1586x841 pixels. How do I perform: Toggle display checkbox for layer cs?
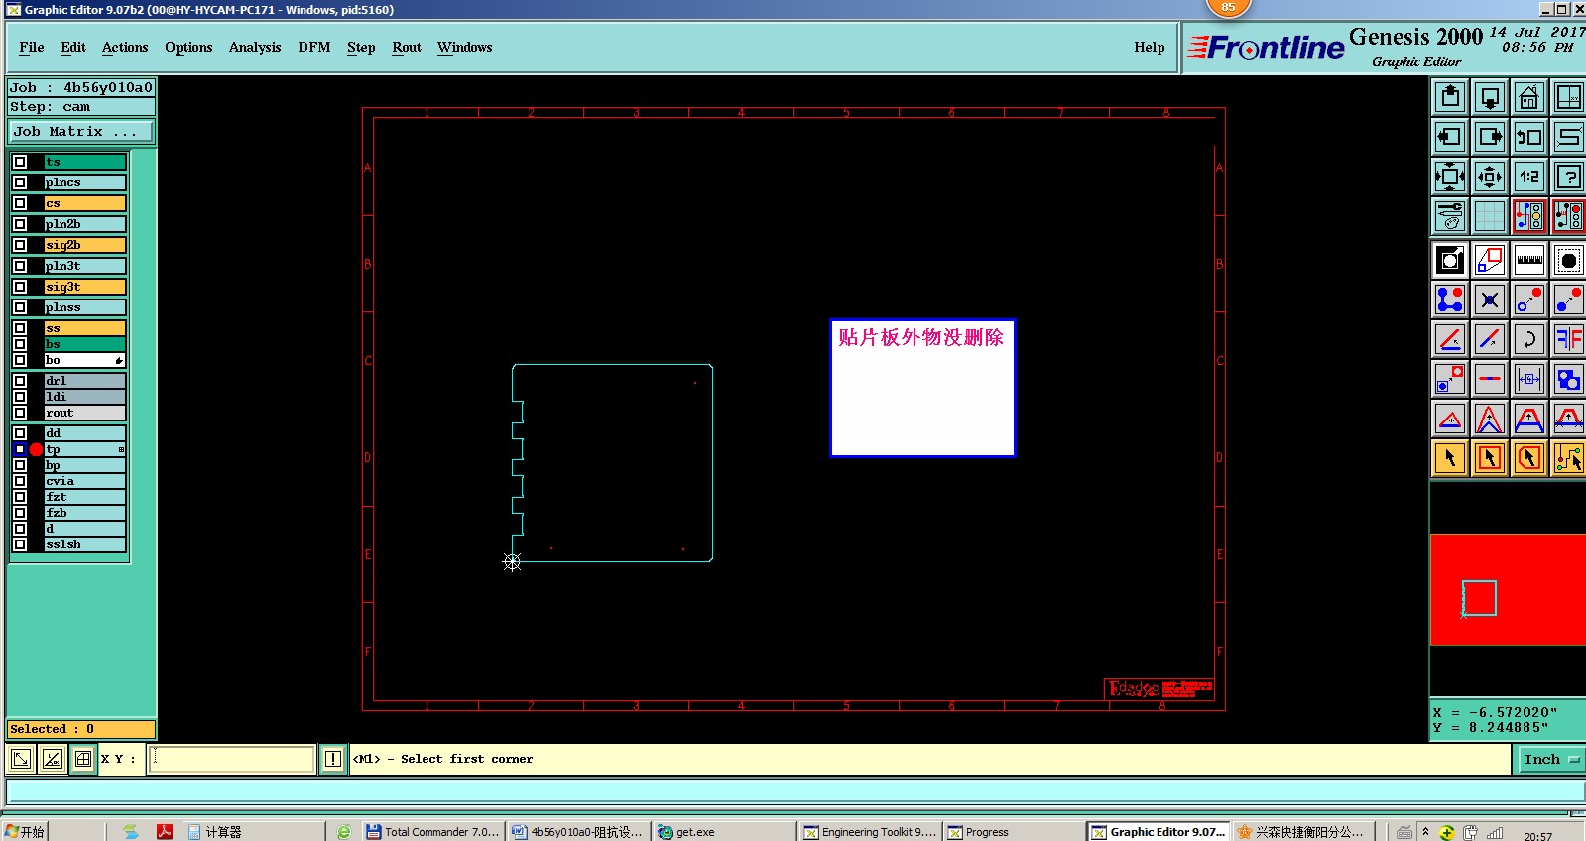(x=20, y=203)
